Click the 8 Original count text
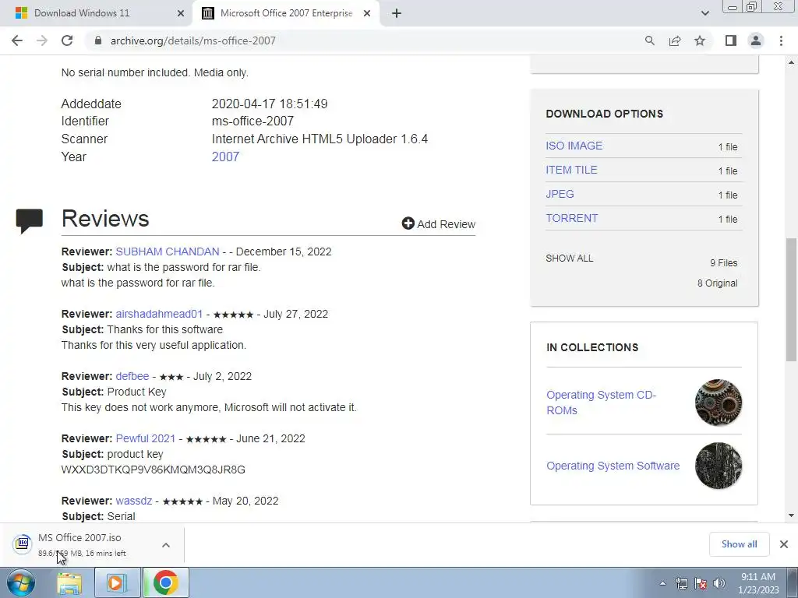Image resolution: width=798 pixels, height=598 pixels. click(x=717, y=283)
